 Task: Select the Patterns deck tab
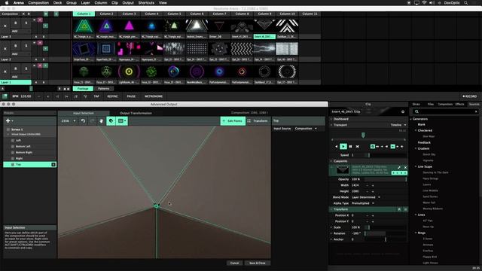click(x=104, y=89)
